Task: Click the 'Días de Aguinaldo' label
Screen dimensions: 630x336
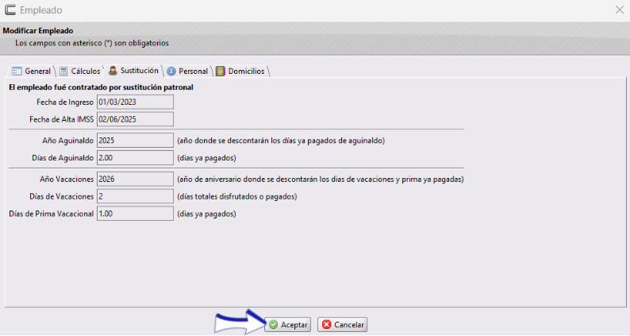Action: 63,158
